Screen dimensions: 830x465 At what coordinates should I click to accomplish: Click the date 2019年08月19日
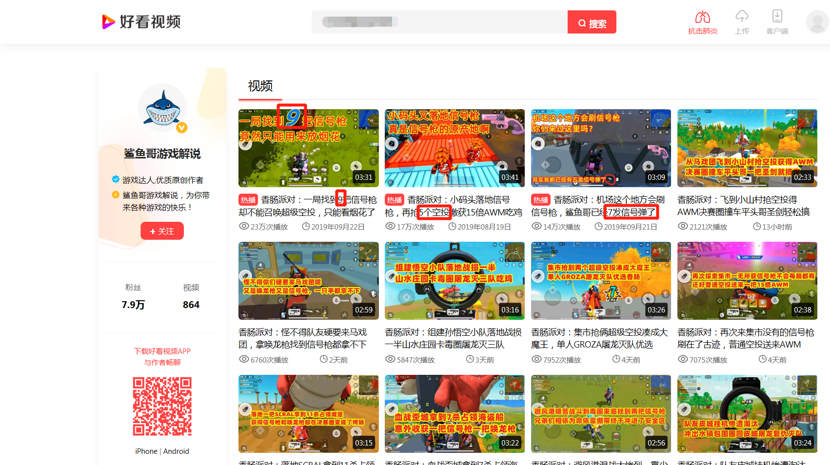(x=480, y=227)
